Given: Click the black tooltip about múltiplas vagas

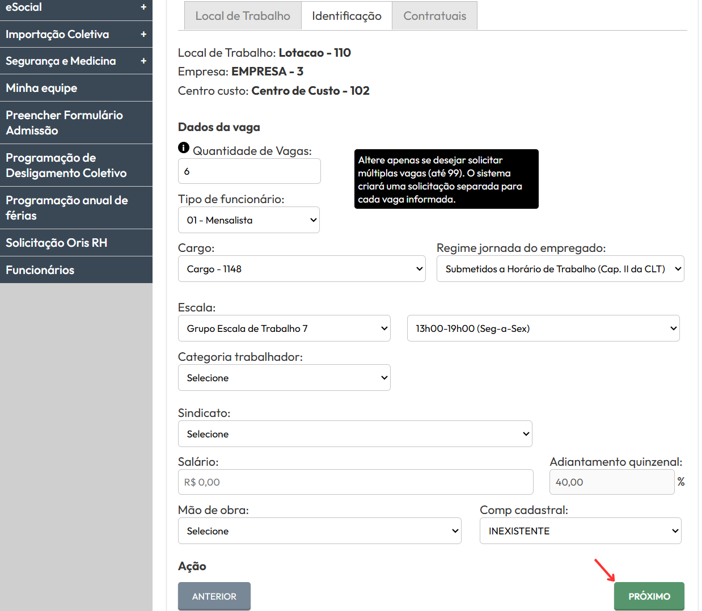Looking at the screenshot, I should coord(446,179).
